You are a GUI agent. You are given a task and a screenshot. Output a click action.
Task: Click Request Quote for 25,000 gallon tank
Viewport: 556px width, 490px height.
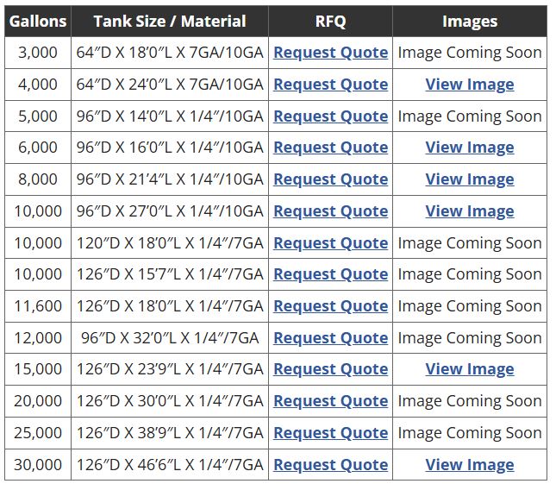[x=330, y=433]
